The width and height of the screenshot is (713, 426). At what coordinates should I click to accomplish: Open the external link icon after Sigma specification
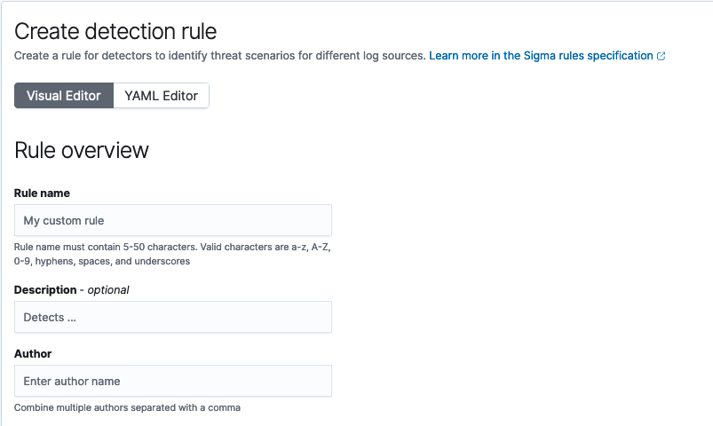pos(662,56)
